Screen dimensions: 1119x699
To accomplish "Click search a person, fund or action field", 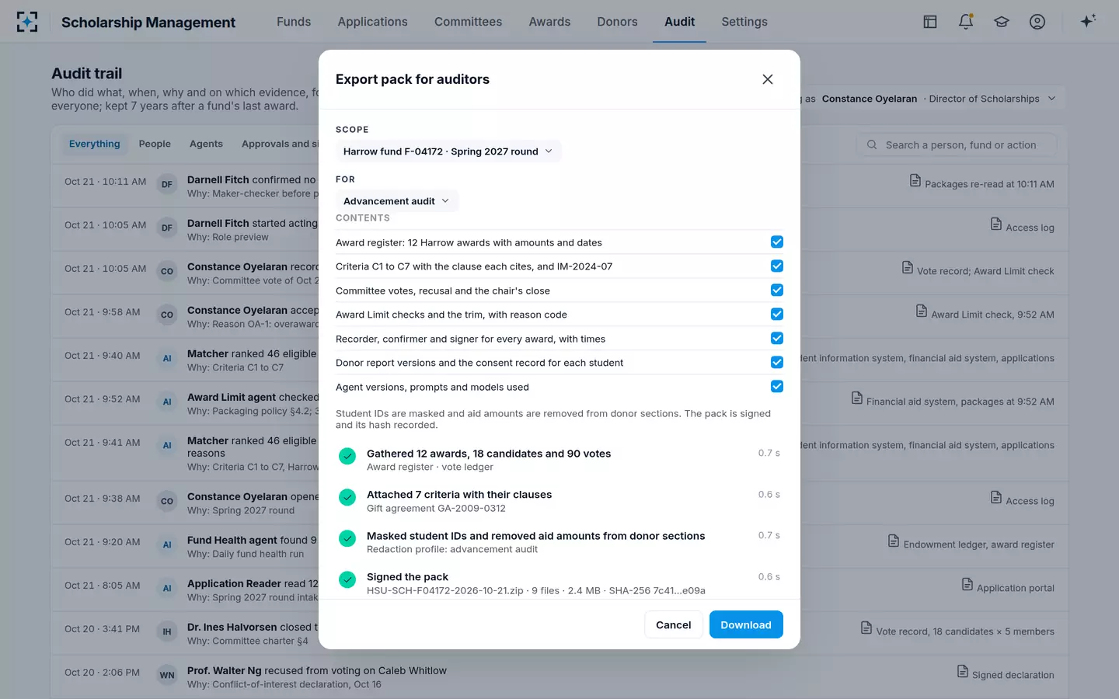I will click(x=957, y=144).
